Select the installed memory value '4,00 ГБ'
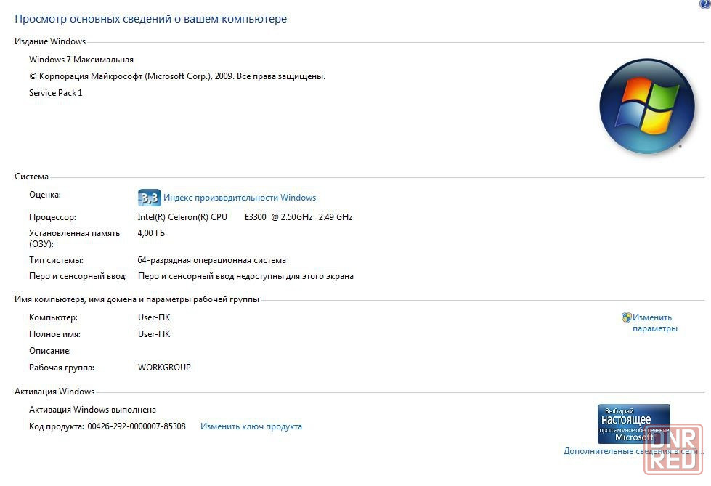This screenshot has height=486, width=711. 151,233
